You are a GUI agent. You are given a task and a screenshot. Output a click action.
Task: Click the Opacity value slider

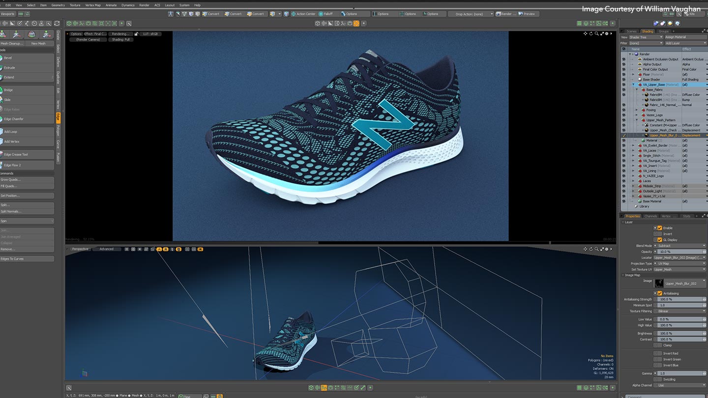click(680, 252)
